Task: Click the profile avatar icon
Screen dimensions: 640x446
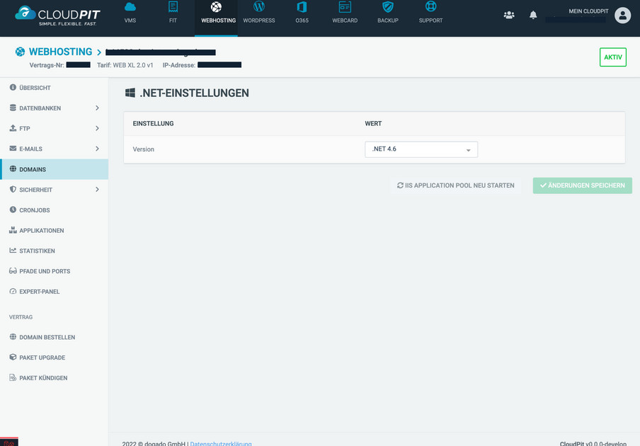Action: click(622, 16)
